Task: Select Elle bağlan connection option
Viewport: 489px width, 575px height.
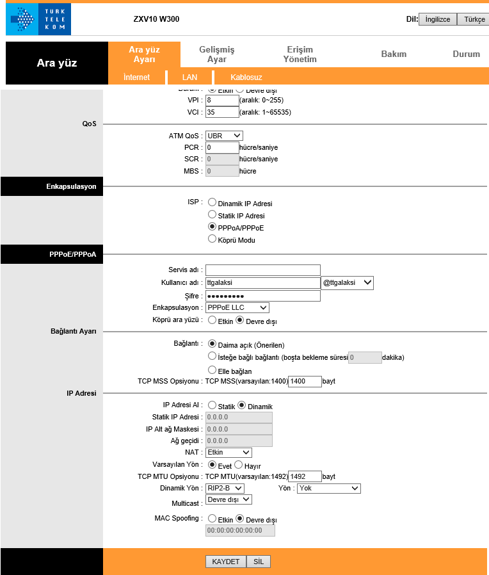Action: point(212,369)
